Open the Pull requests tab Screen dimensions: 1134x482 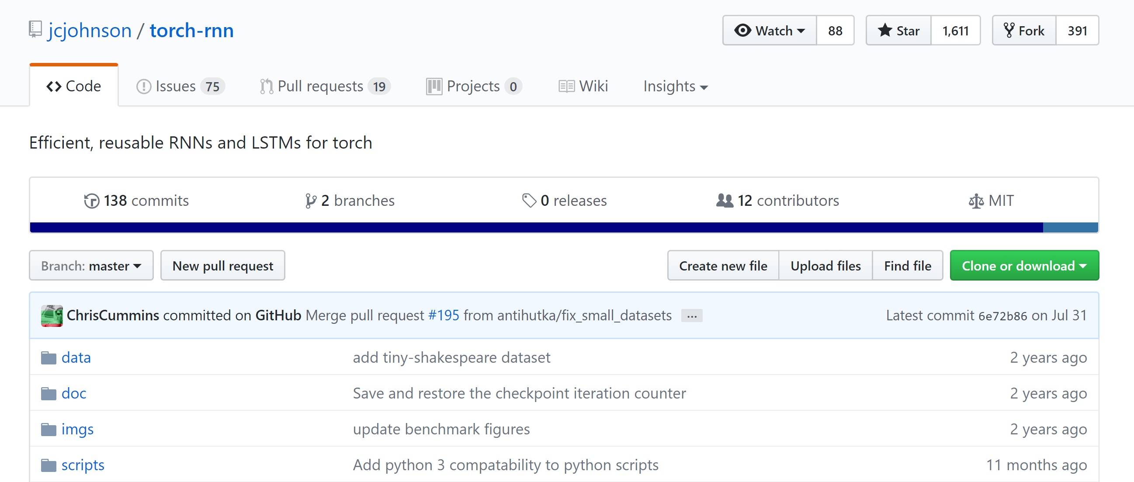[x=325, y=86]
